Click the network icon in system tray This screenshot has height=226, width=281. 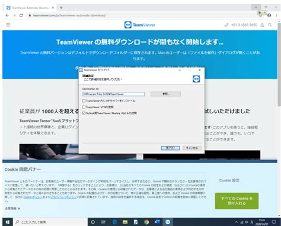click(242, 222)
